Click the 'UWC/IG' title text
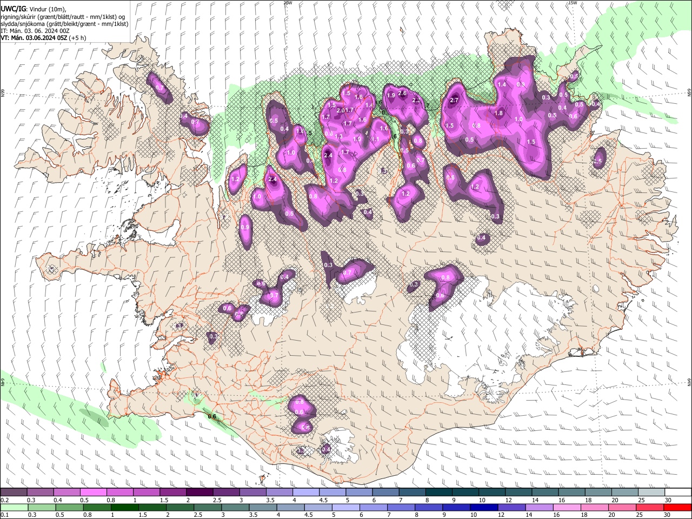 coord(13,9)
